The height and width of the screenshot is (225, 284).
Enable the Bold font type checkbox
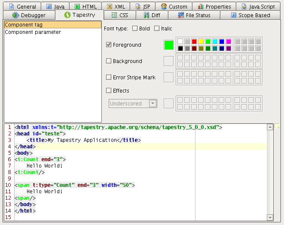[x=135, y=29]
